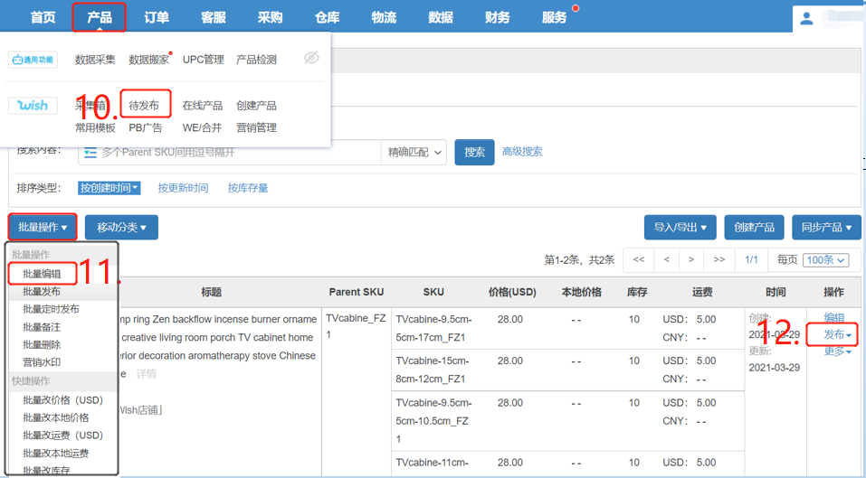
Task: Expand the 导入/导出 dropdown button
Action: (680, 227)
